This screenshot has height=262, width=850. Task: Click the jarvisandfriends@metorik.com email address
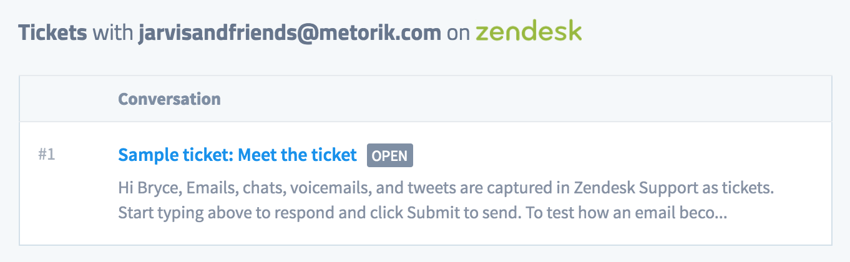[290, 32]
